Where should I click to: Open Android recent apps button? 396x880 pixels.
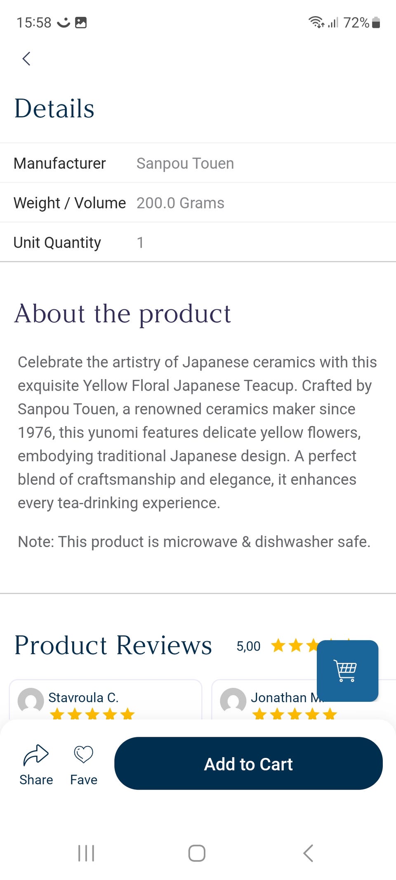click(x=86, y=853)
